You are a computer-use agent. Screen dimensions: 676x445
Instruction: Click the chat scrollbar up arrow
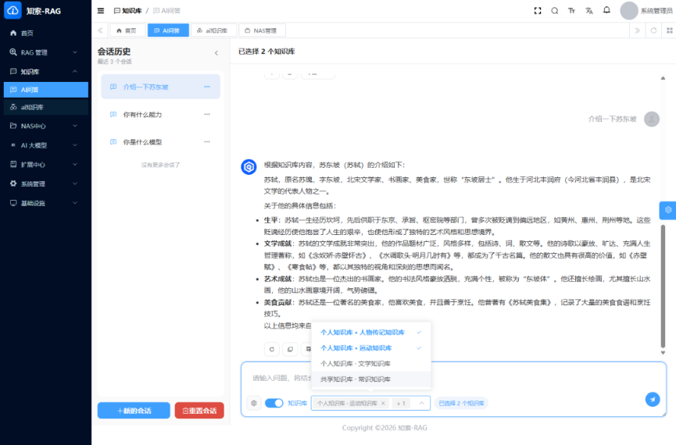tap(663, 78)
